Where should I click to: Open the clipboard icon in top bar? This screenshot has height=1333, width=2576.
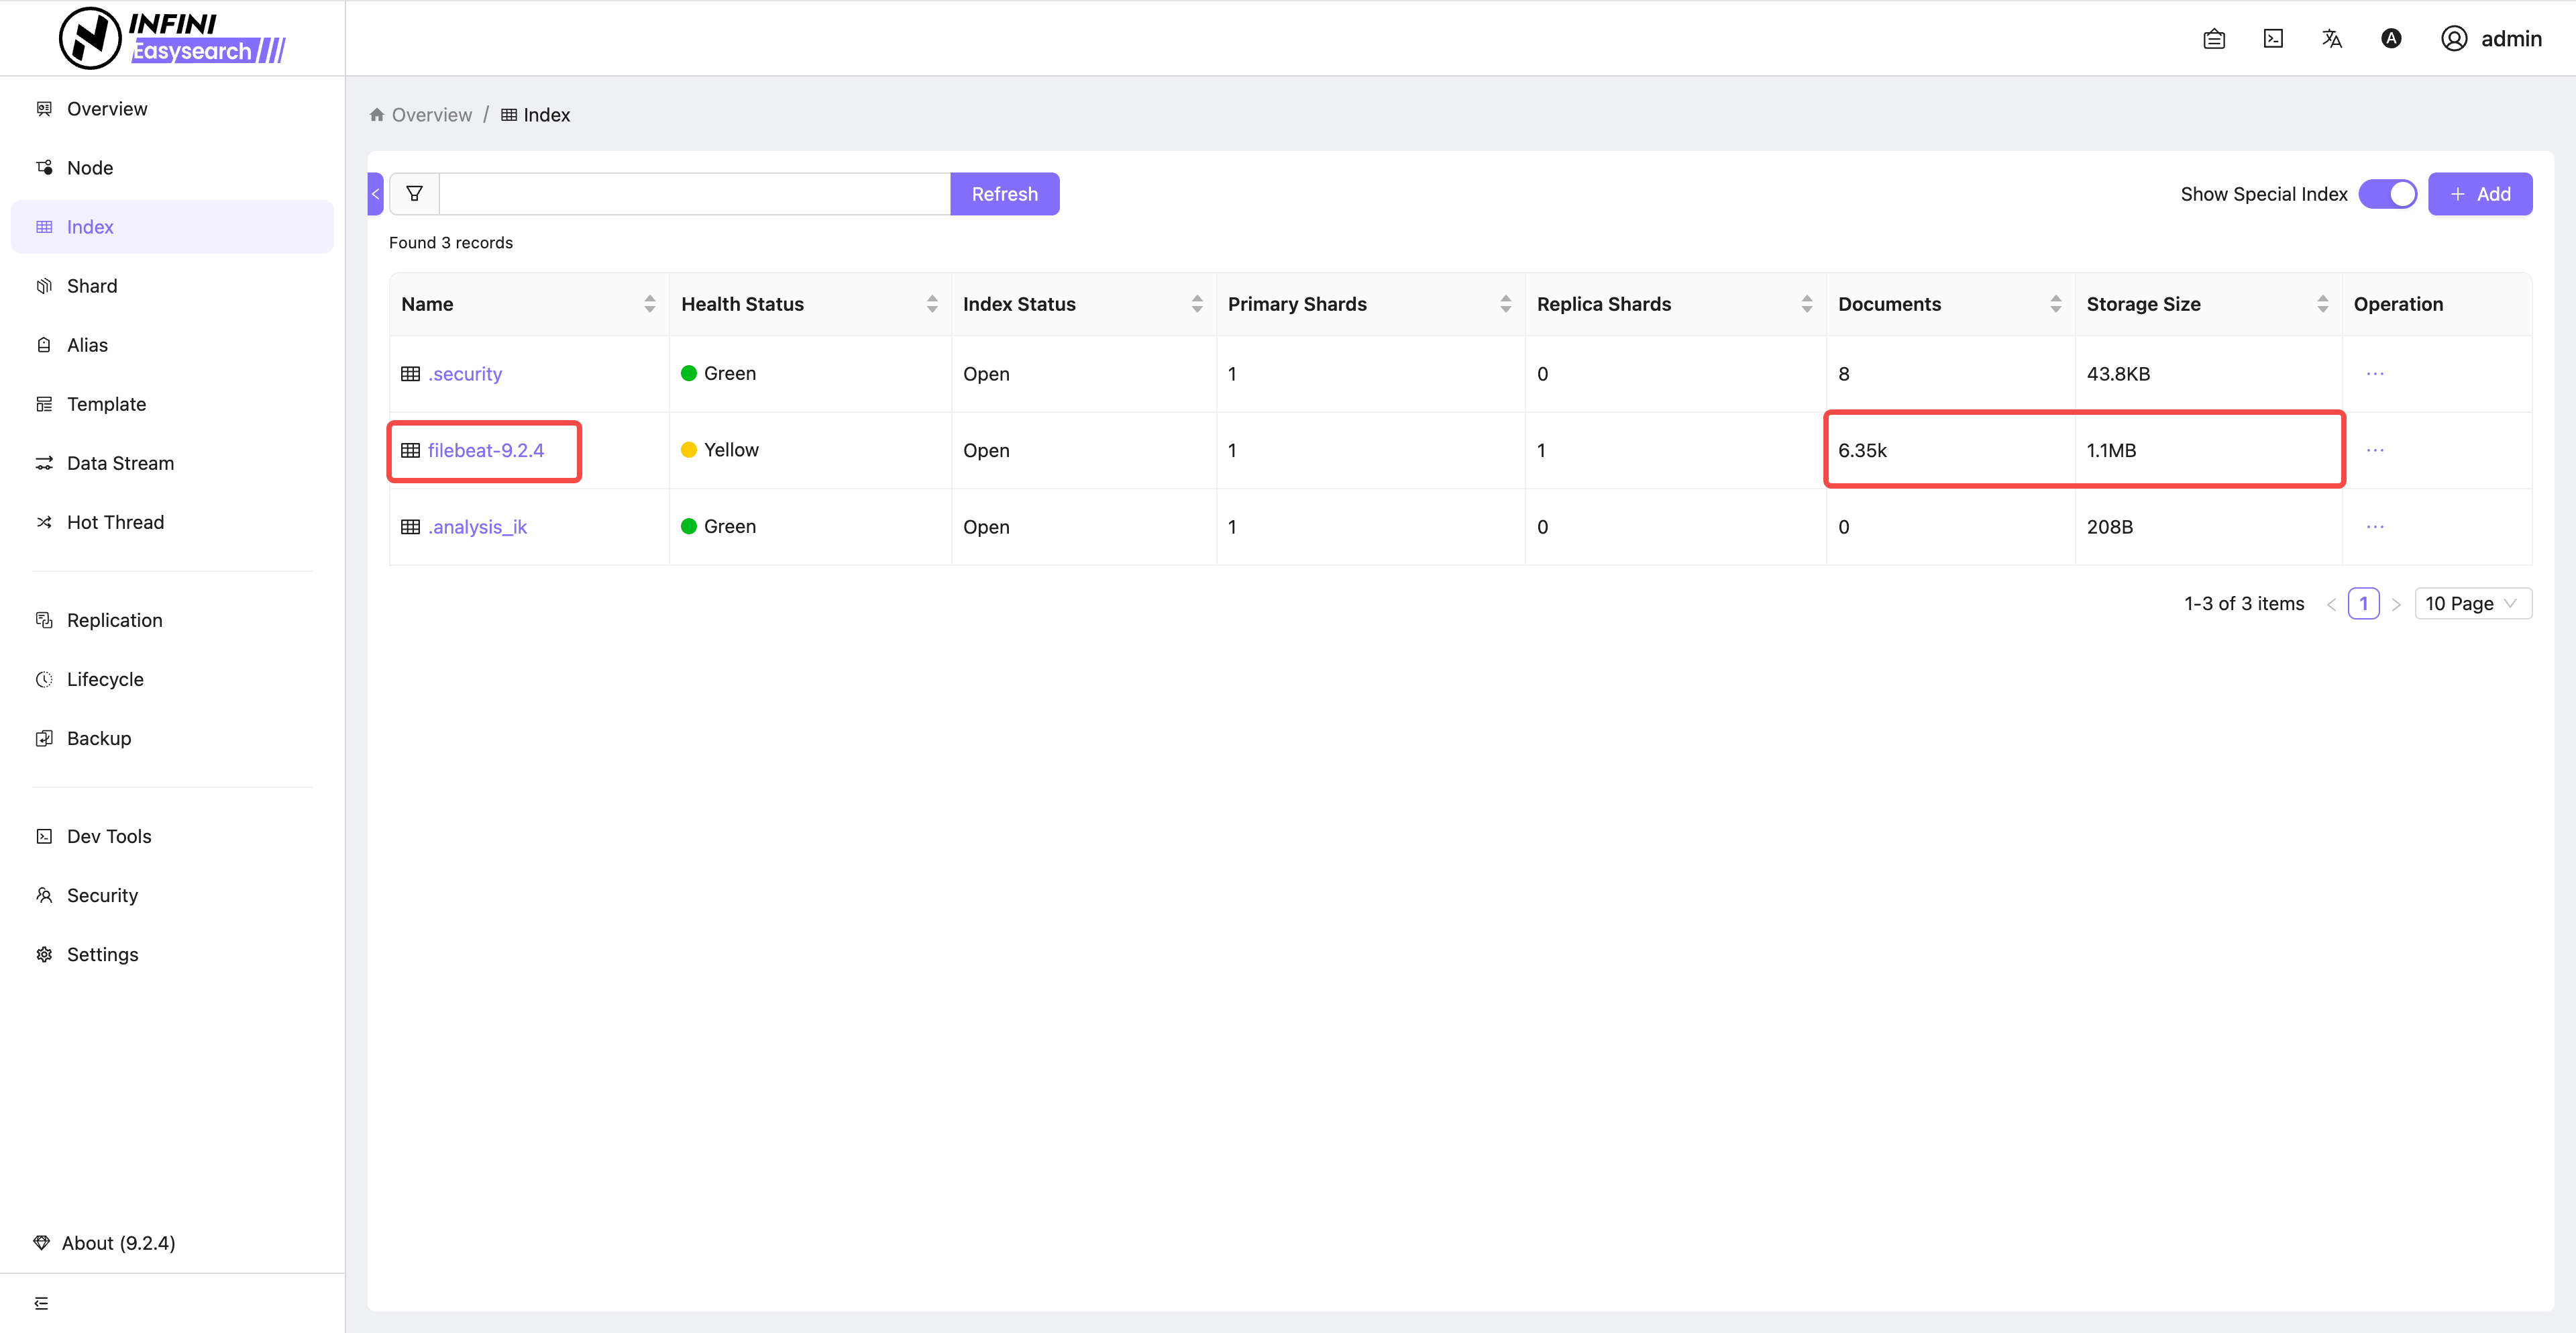tap(2214, 38)
